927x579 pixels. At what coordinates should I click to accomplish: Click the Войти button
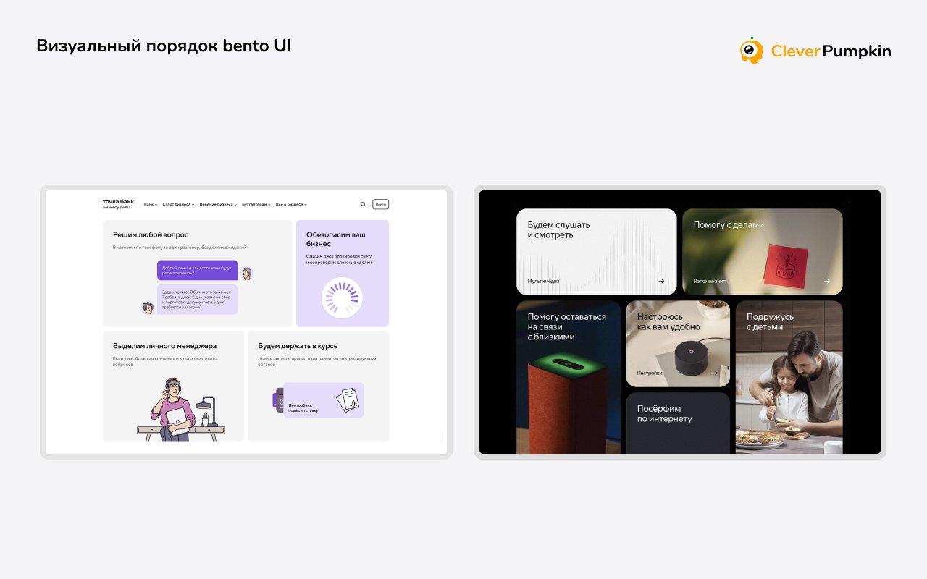(x=381, y=204)
